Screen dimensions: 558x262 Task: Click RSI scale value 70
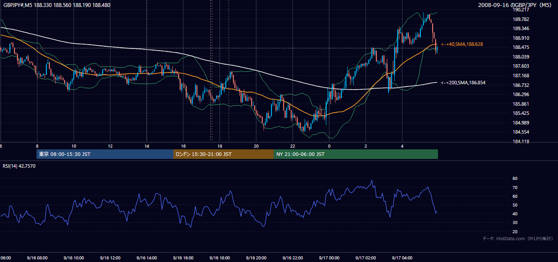515,187
